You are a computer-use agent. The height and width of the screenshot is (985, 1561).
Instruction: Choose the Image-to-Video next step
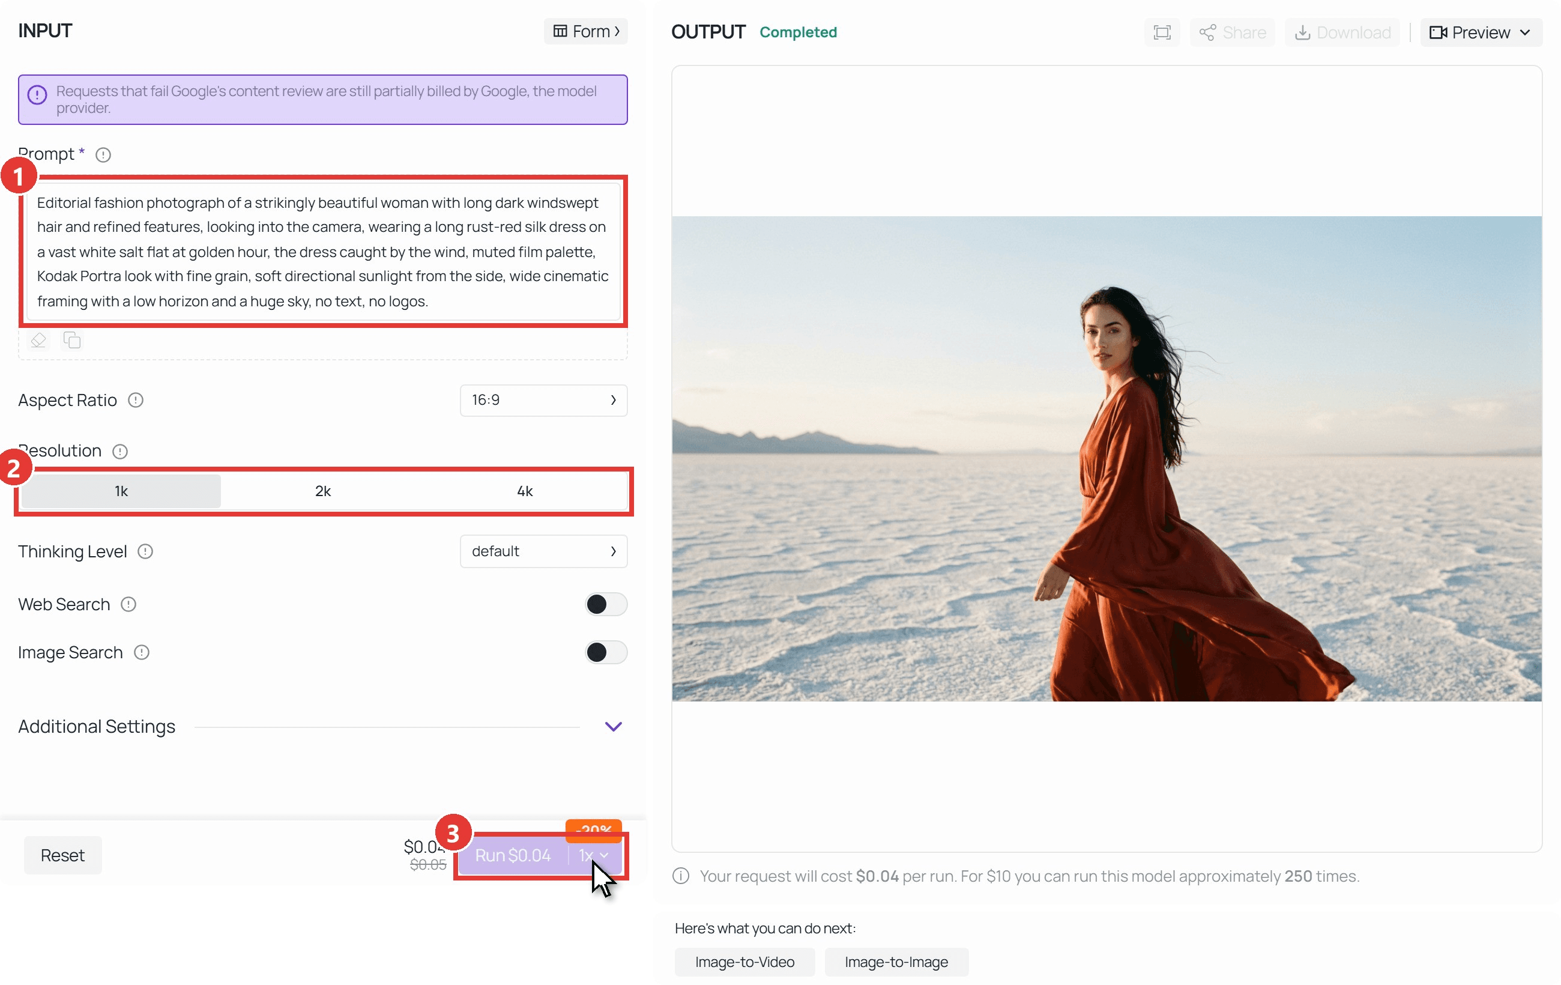(745, 962)
